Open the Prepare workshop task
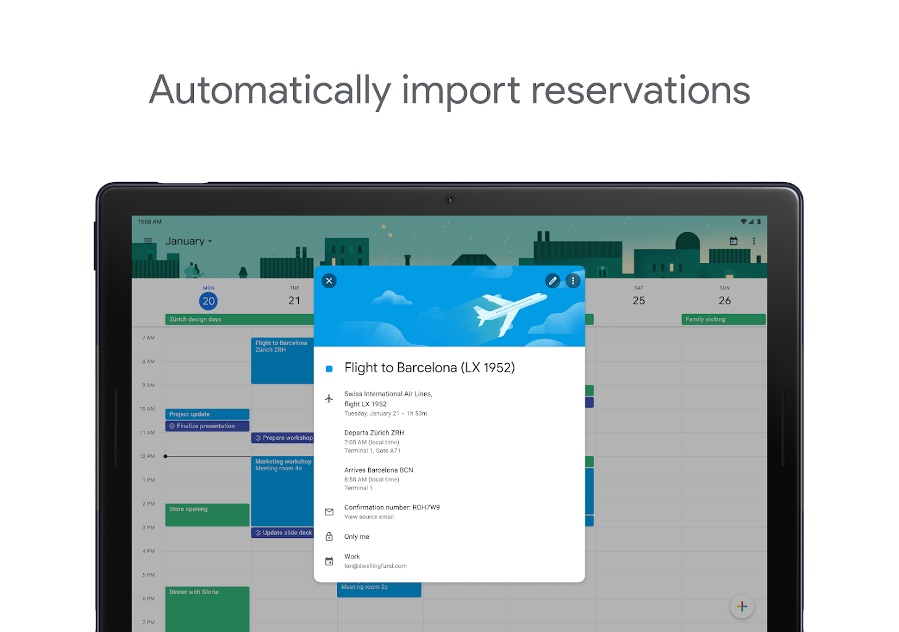 (283, 438)
